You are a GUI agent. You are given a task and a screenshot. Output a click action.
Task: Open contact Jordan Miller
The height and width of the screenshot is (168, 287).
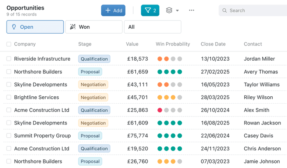[x=259, y=59]
